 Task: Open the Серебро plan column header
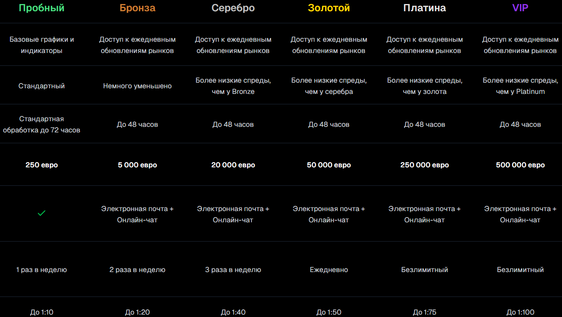233,7
